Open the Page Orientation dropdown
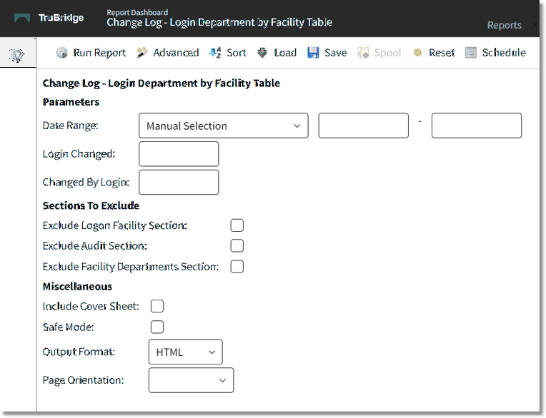Viewport: 546px width, 418px height. (x=191, y=380)
